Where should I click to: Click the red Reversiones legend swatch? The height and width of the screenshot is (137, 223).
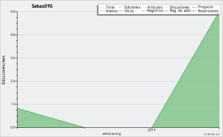pos(194,11)
